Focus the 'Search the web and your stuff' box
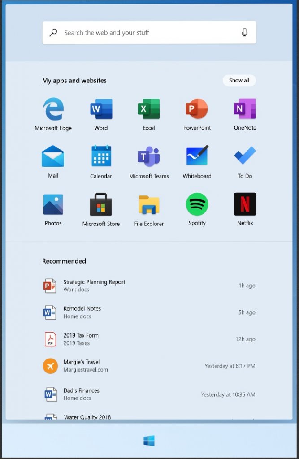Viewport: 299px width, 459px height. (x=149, y=32)
